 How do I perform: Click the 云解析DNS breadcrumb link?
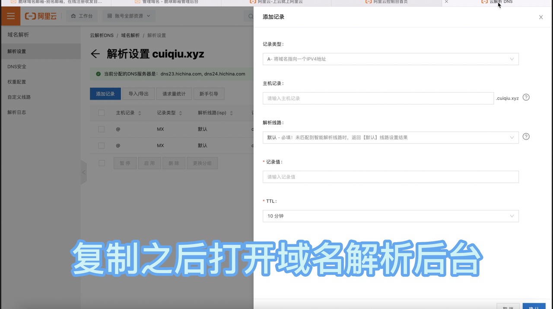pos(102,35)
